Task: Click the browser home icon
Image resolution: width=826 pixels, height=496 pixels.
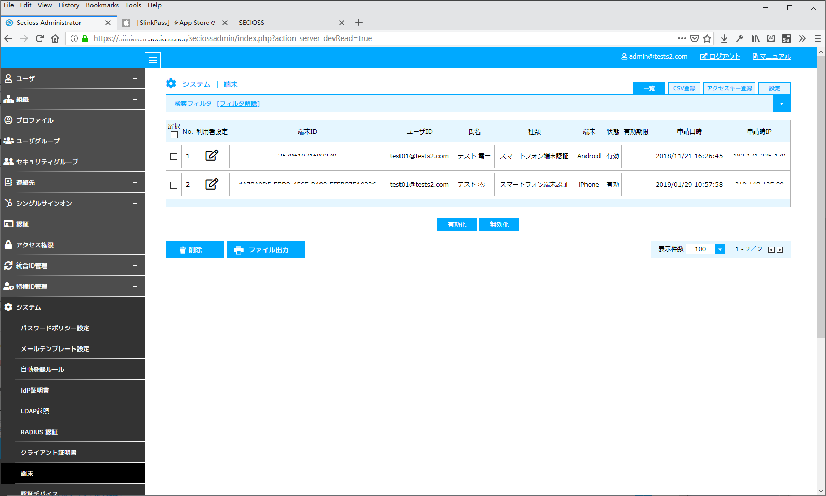Action: (55, 38)
